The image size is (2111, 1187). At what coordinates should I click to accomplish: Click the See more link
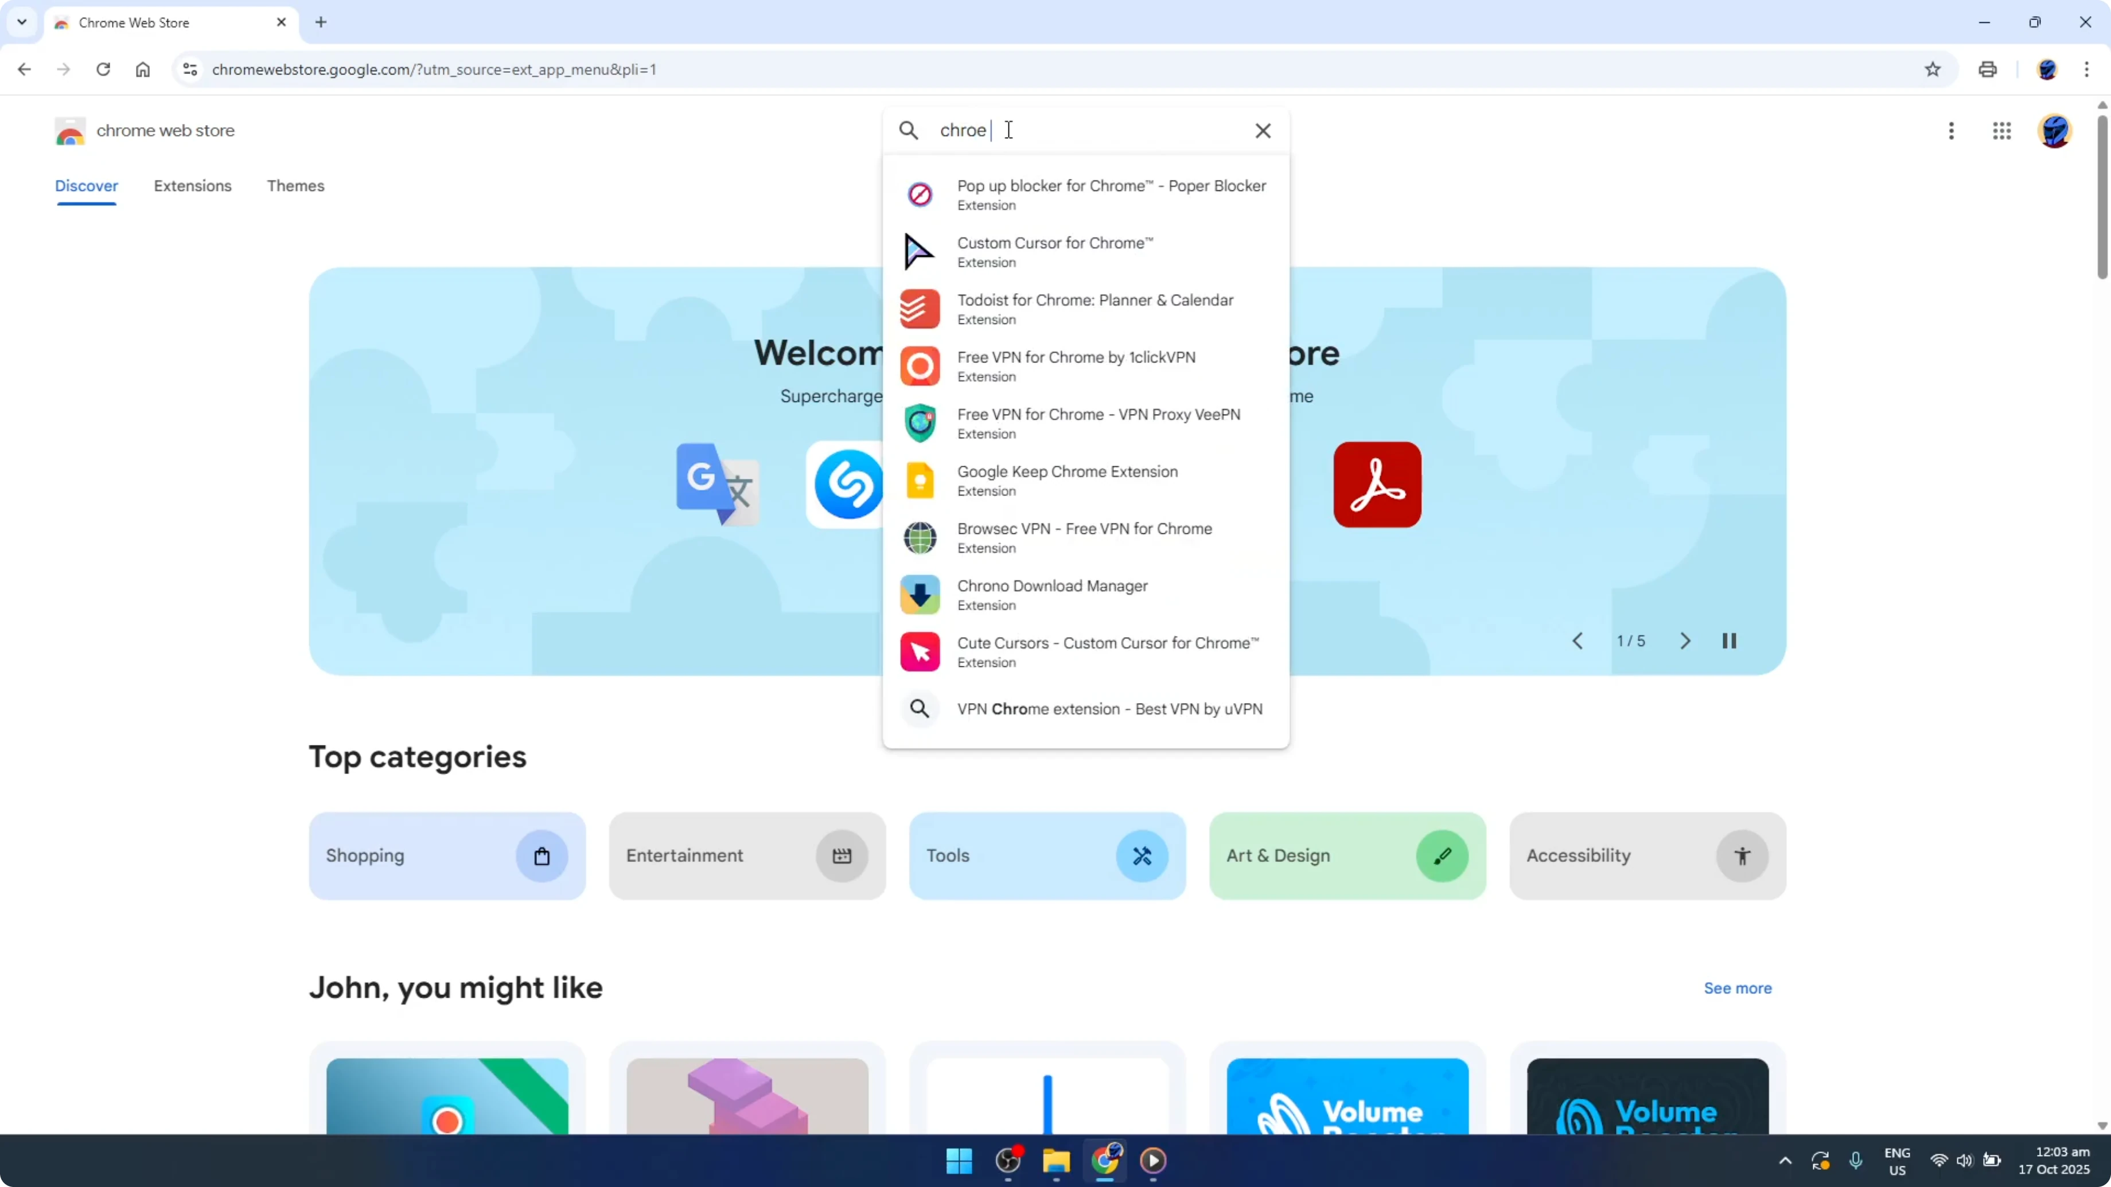coord(1738,988)
